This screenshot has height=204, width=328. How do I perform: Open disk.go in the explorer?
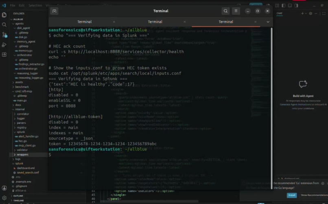coord(23,37)
